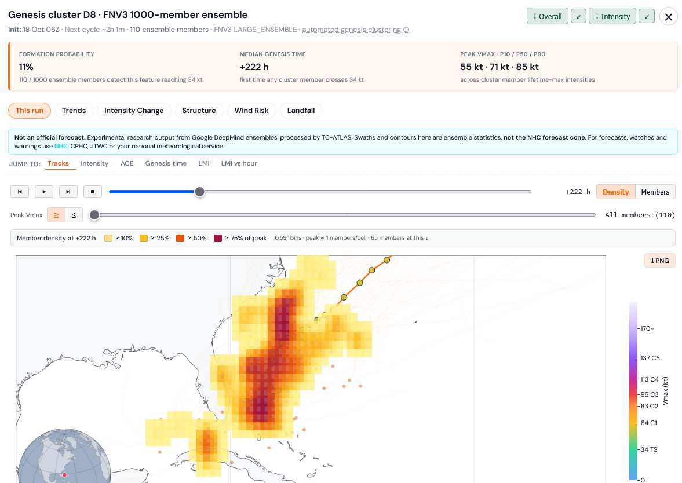Switch to the Intensity Change tab
The width and height of the screenshot is (682, 483).
[x=134, y=111]
